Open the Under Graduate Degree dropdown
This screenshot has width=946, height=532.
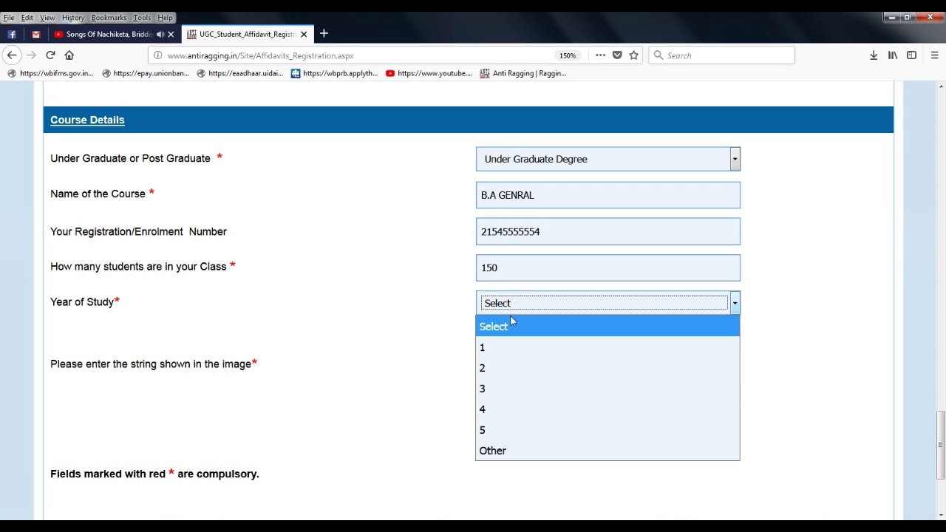click(608, 159)
